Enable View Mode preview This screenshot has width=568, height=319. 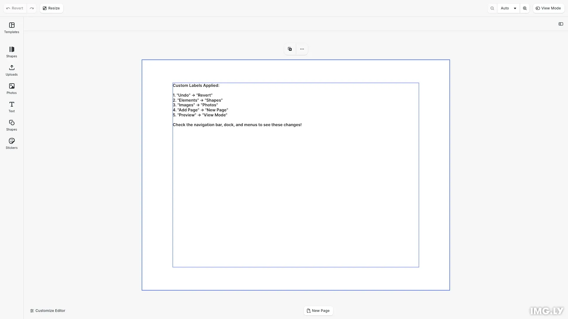548,8
